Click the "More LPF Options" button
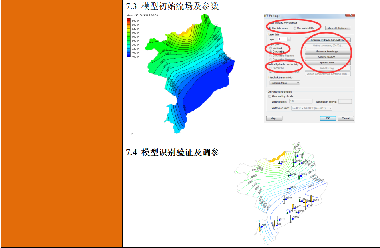 click(x=338, y=28)
